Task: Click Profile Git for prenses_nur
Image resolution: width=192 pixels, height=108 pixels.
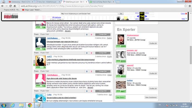Action: [x=153, y=58]
